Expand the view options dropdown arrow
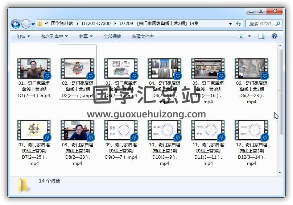The image size is (293, 205). [x=249, y=37]
